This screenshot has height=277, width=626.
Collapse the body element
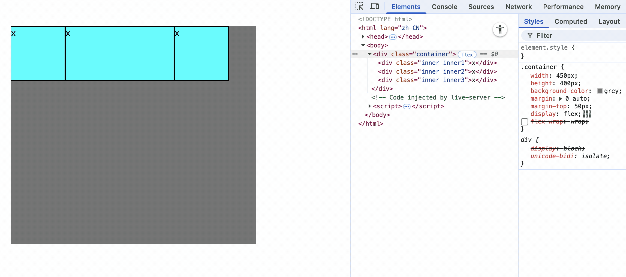pos(363,45)
